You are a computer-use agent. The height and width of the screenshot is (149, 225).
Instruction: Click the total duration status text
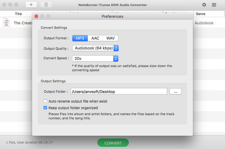pos(29,142)
